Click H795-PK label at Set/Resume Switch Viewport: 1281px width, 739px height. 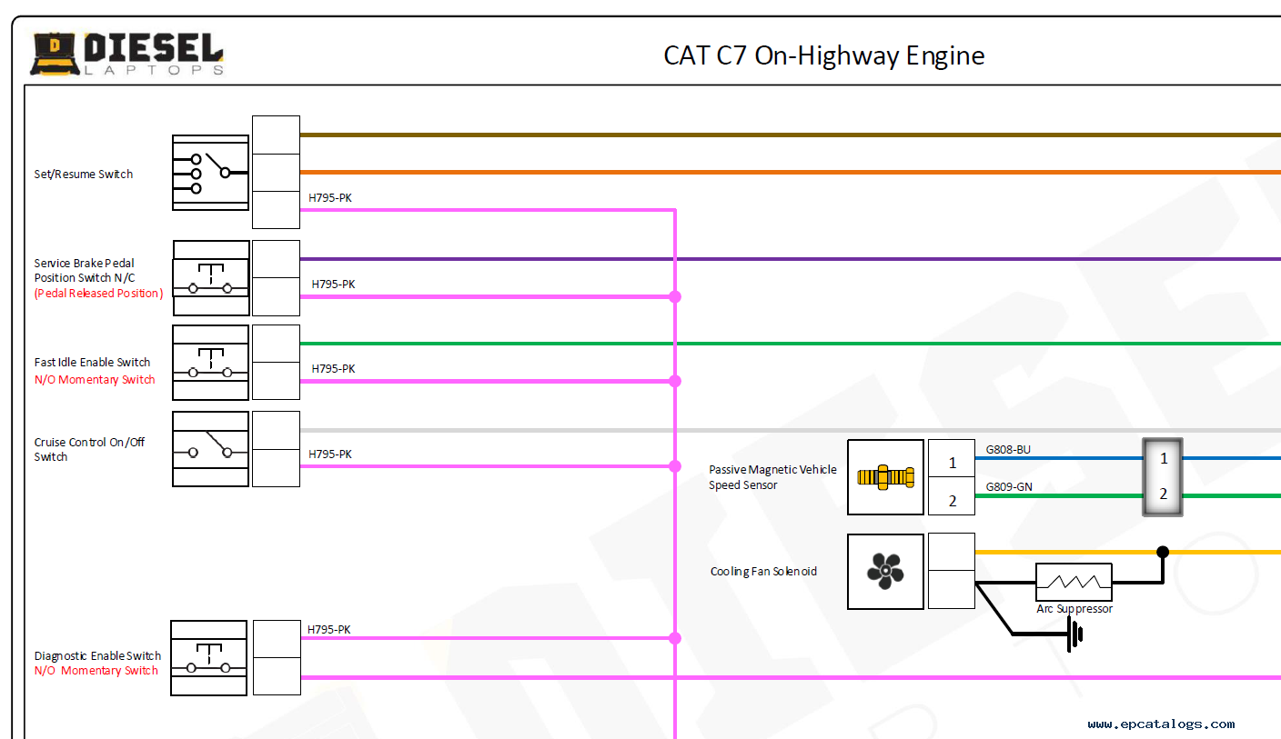pyautogui.click(x=330, y=196)
